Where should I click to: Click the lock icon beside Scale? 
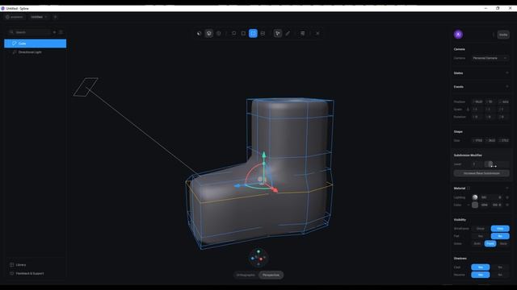click(468, 110)
